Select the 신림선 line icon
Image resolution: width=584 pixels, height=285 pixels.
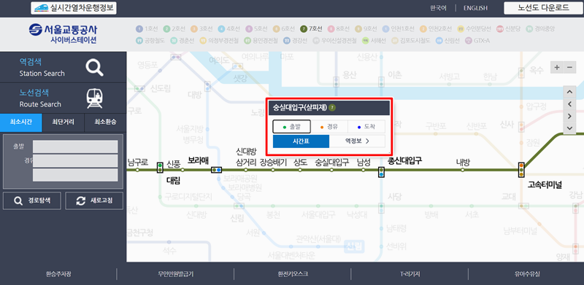pos(439,40)
